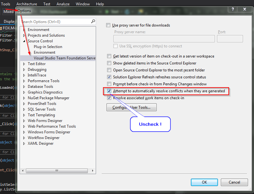254x194 pixels.
Task: Check Prompt before check-in from Pending Changes
Action: [109, 84]
